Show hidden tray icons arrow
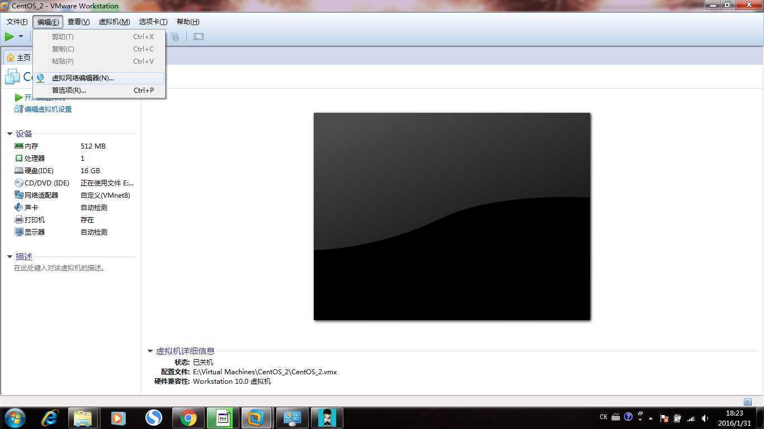This screenshot has height=429, width=764. point(650,418)
